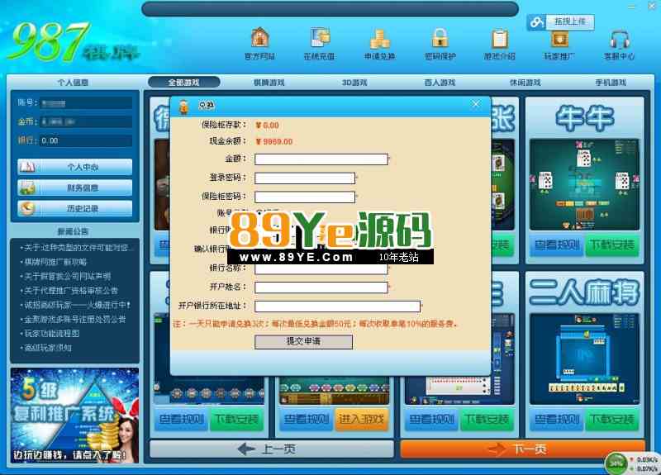Image resolution: width=661 pixels, height=475 pixels.
Task: Click the 拖拽上传 upload widget at top right
Action: coord(560,22)
